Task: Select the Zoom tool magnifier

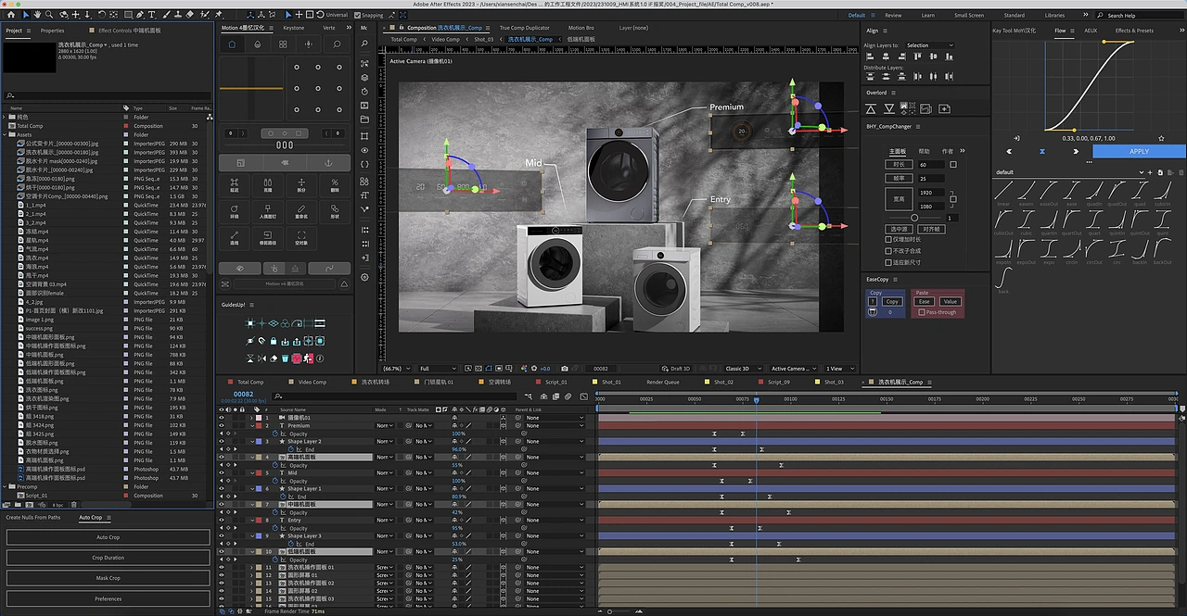Action: pyautogui.click(x=48, y=15)
